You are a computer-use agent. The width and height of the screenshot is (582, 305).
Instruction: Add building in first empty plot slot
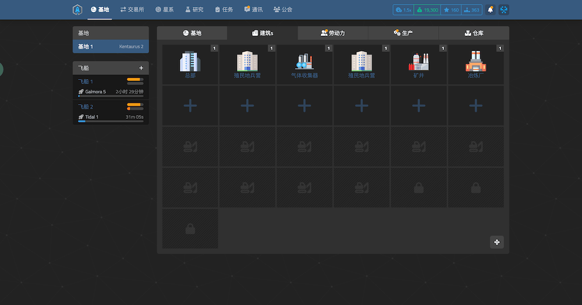click(190, 106)
